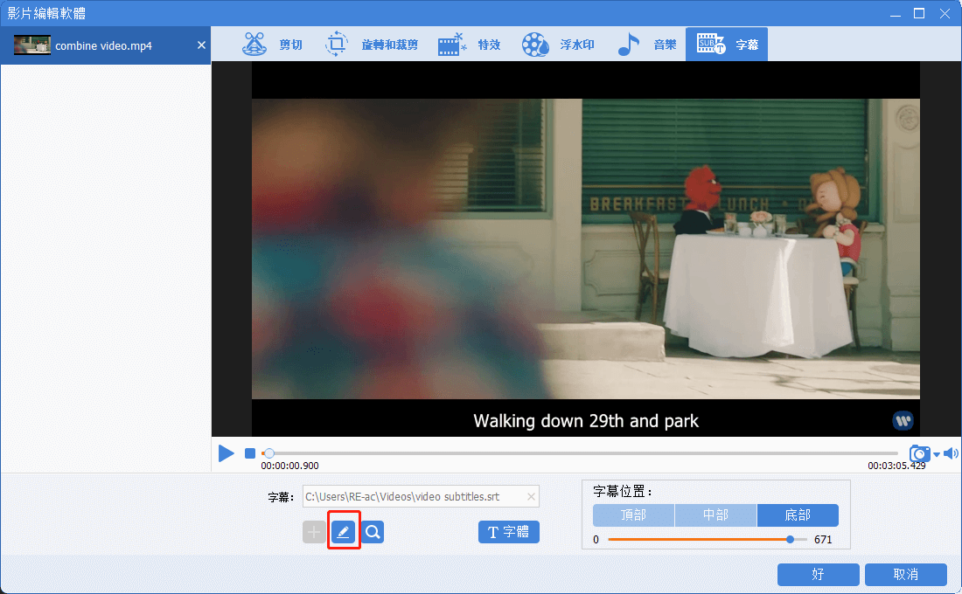Click the 00:03:05.429 total duration text
Image resolution: width=962 pixels, height=594 pixels.
click(897, 466)
